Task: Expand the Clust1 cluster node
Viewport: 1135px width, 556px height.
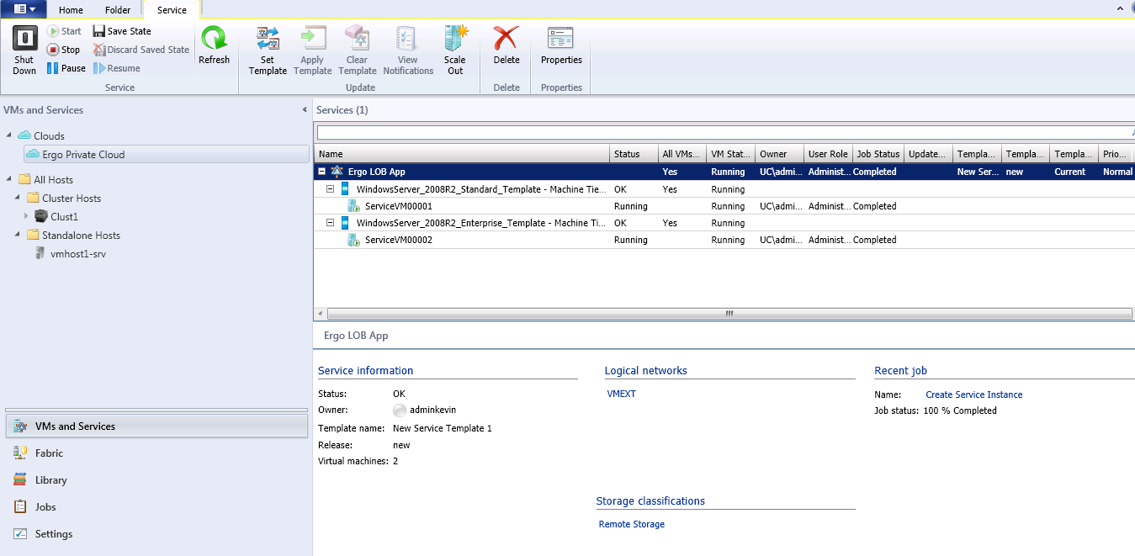Action: (26, 216)
